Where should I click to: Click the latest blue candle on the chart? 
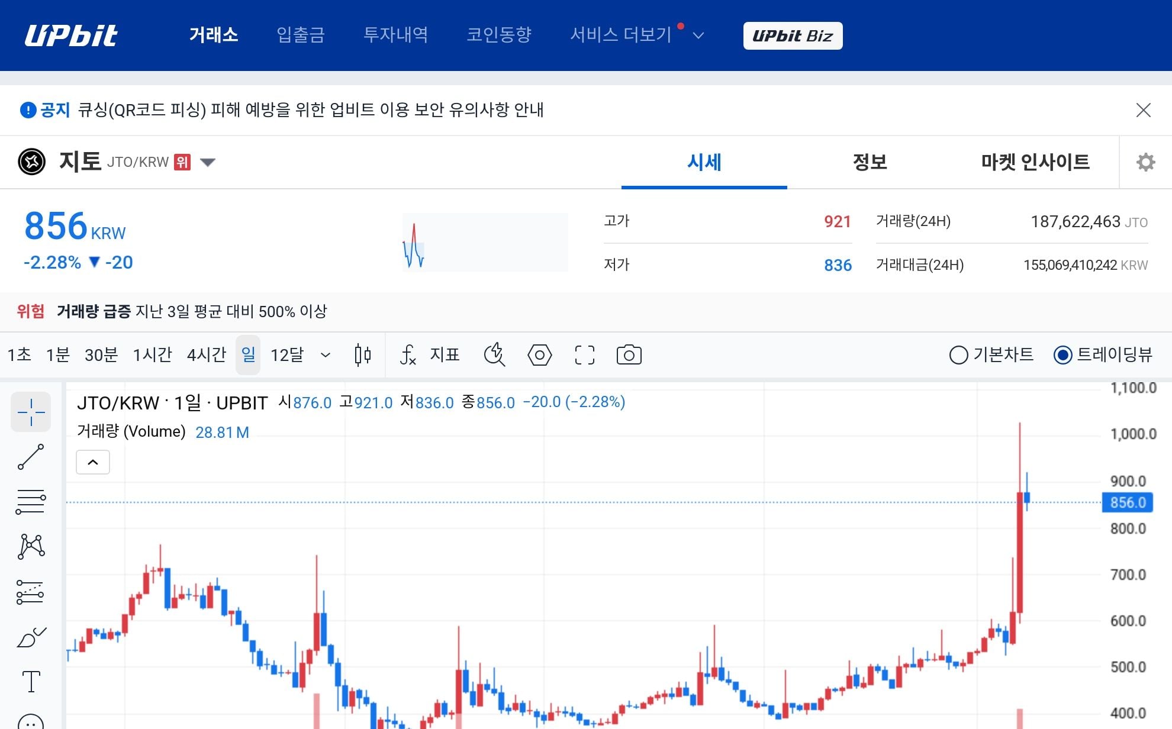click(x=1027, y=498)
